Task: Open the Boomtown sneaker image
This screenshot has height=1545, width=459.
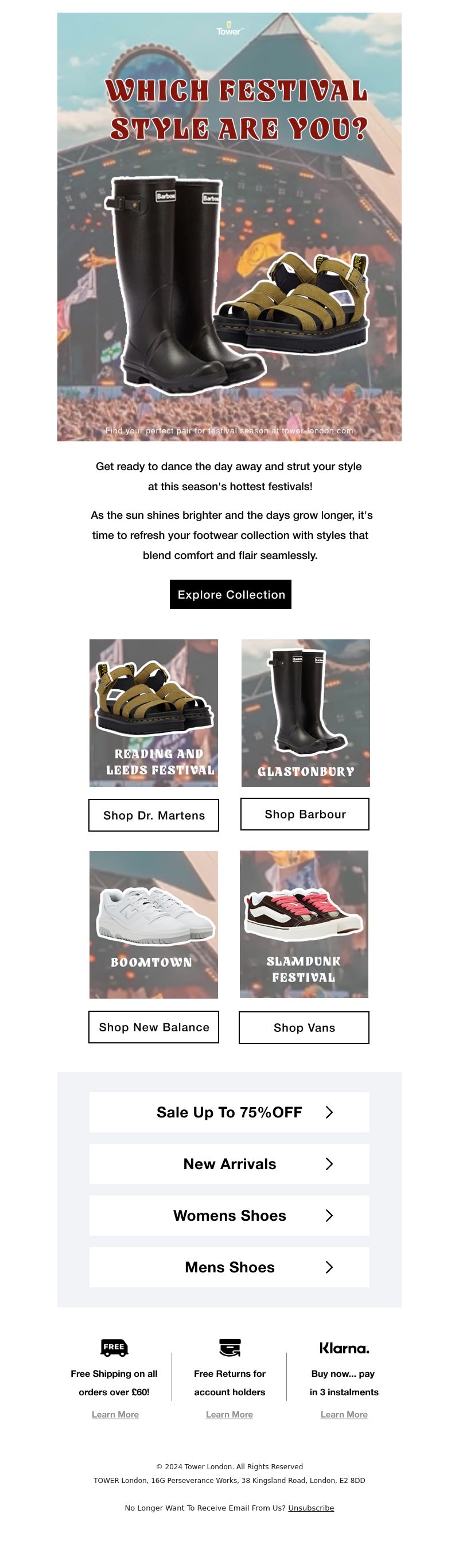Action: coord(154,924)
